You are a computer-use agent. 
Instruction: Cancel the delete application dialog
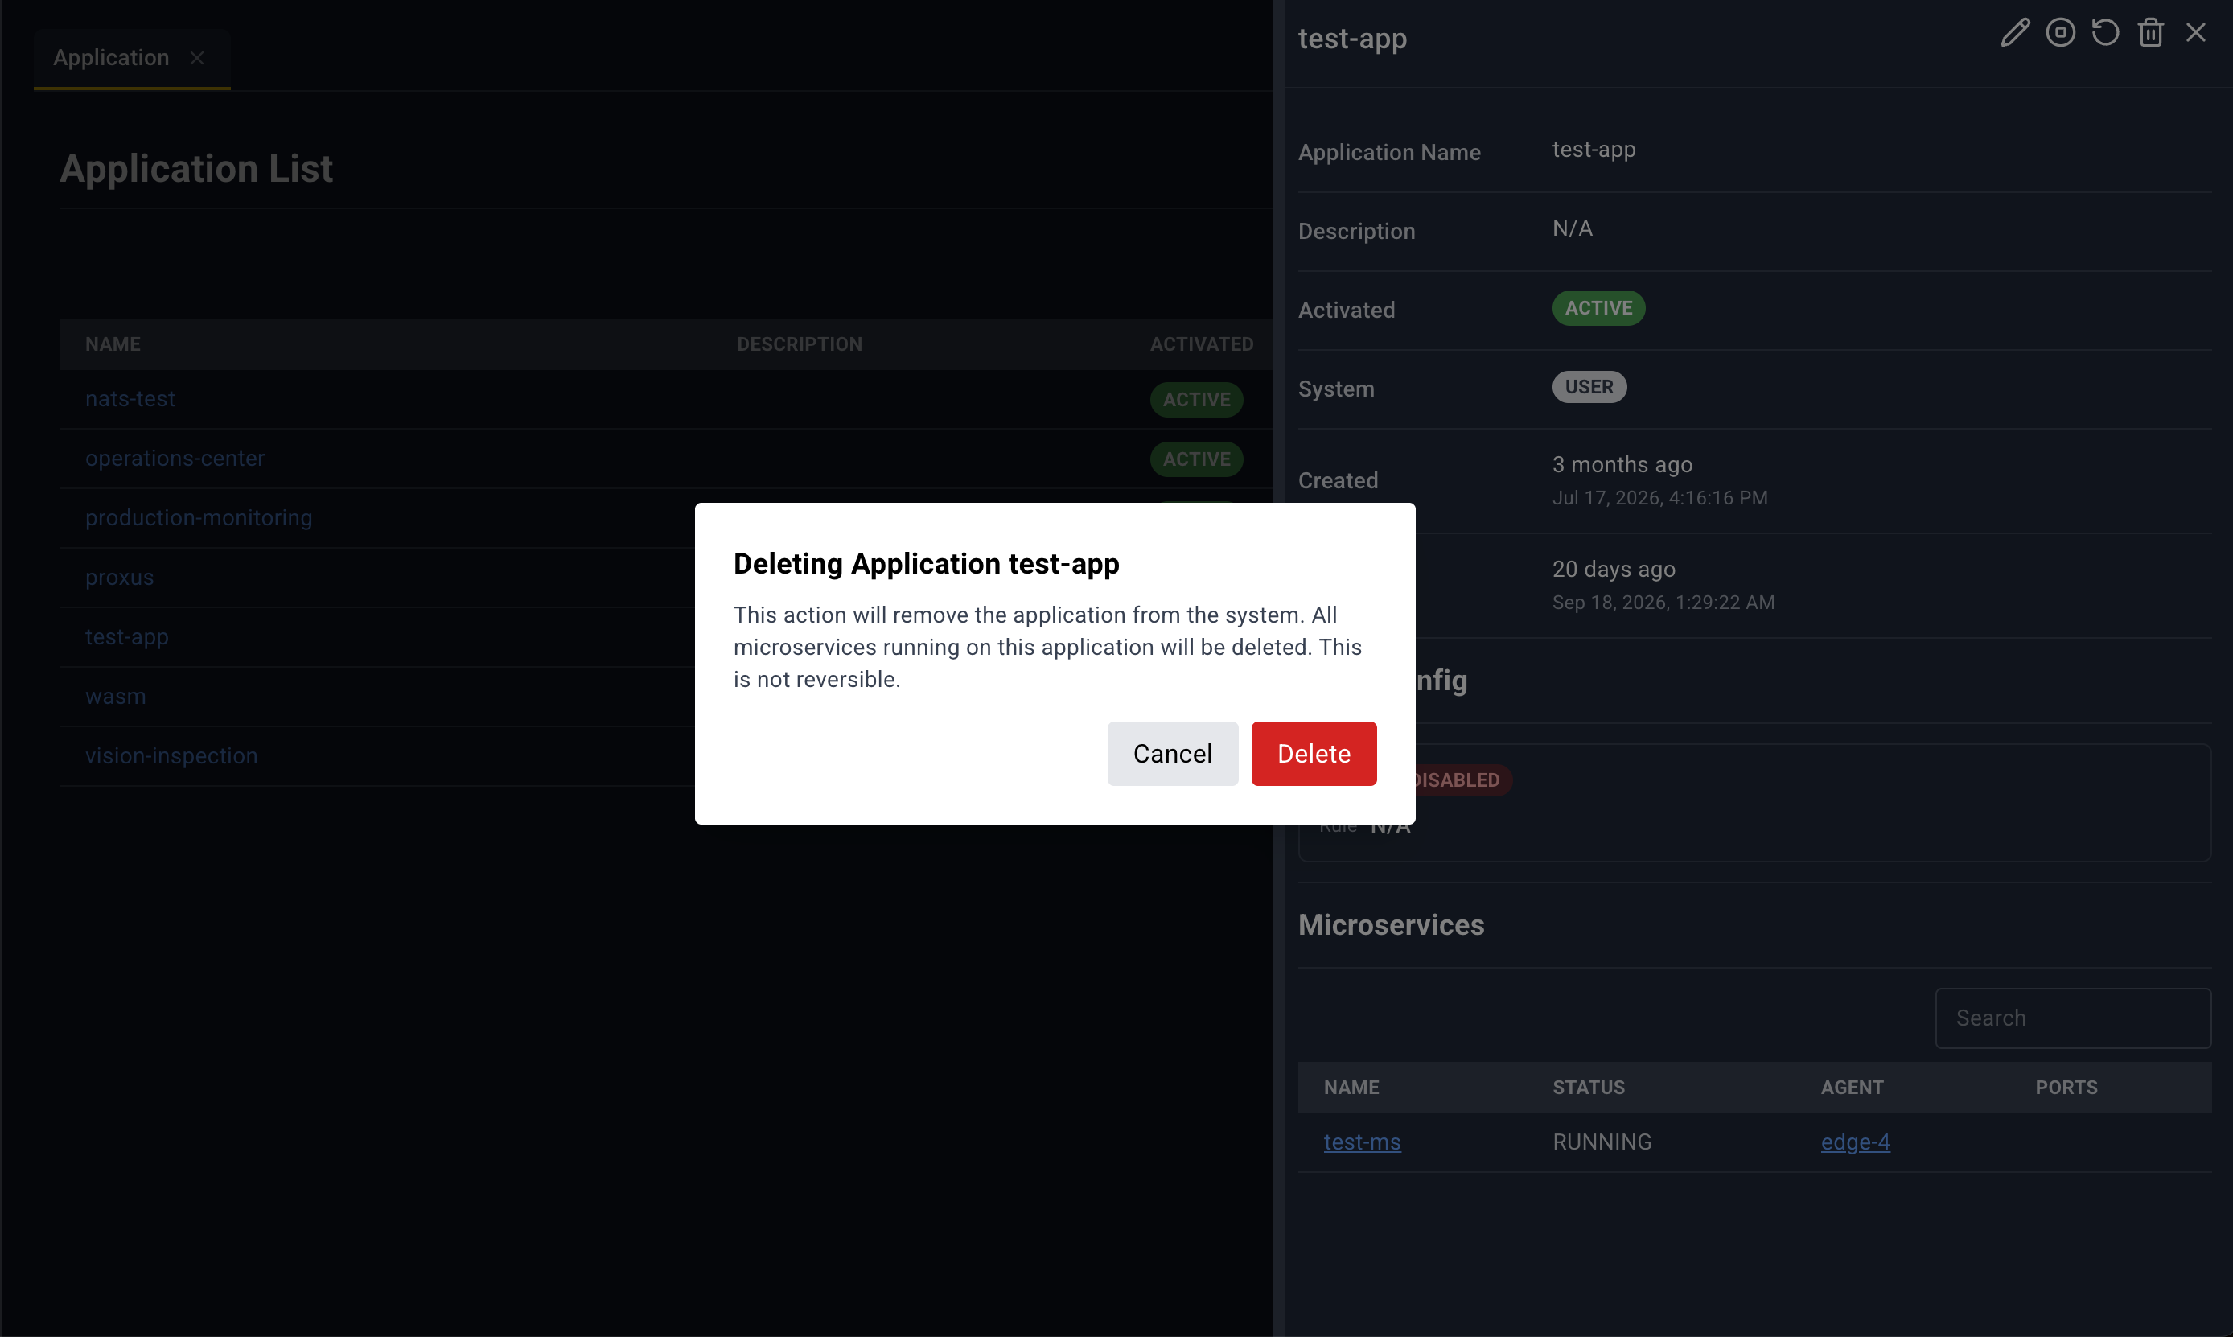tap(1172, 753)
